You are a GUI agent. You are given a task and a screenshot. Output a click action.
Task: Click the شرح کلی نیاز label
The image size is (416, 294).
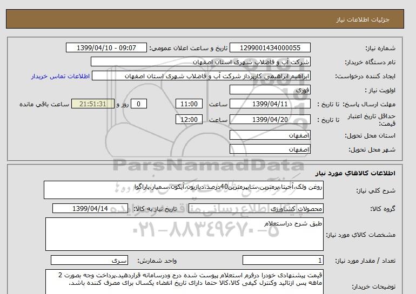(x=375, y=190)
